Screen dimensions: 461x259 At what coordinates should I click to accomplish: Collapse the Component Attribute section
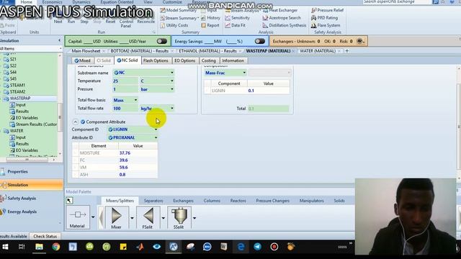click(x=76, y=122)
